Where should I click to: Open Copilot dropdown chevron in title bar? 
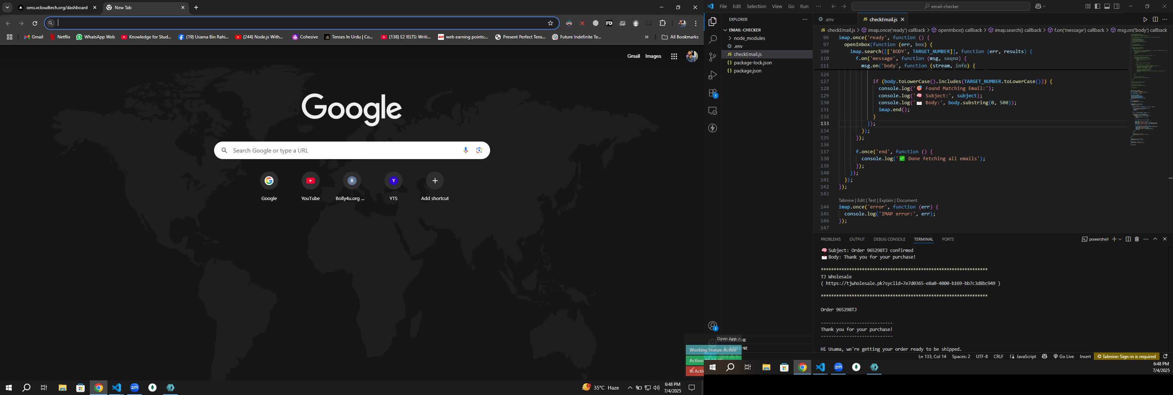[1044, 6]
